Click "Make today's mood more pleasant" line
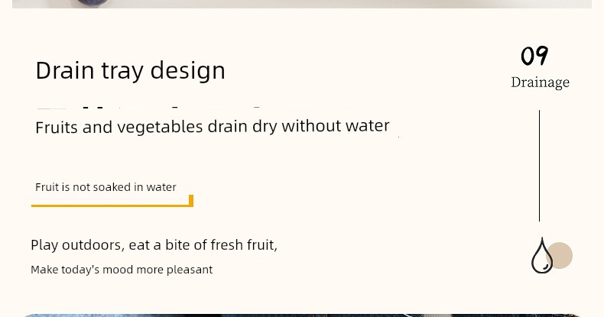This screenshot has width=604, height=317. 122,270
